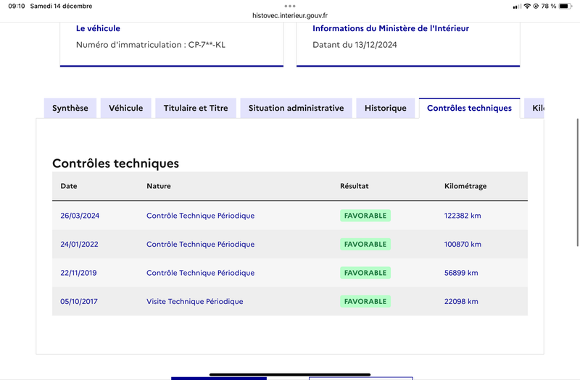Viewport: 580px width, 380px height.
Task: Click the Kilométrage column header
Action: click(x=465, y=186)
